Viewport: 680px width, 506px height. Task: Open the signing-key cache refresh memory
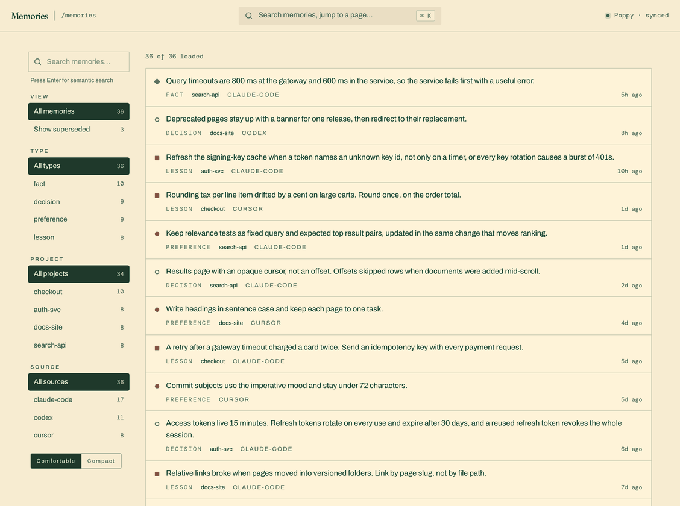pos(398,164)
